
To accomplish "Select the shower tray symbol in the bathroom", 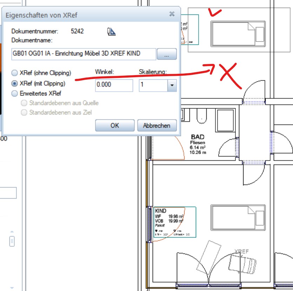I will coord(224,117).
